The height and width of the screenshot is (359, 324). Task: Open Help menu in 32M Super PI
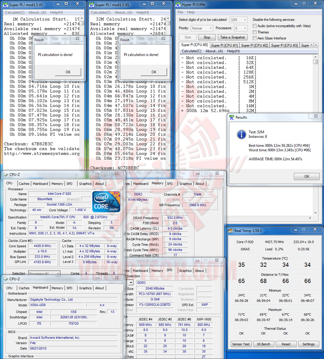(x=143, y=13)
